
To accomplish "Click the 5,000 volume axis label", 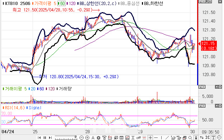I will pos(208,96).
